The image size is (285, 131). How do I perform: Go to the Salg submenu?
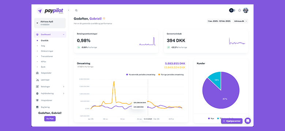point(43,46)
